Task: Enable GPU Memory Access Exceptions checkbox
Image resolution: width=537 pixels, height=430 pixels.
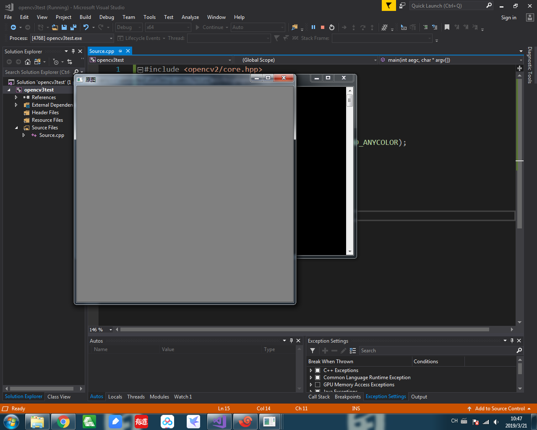Action: pos(318,385)
